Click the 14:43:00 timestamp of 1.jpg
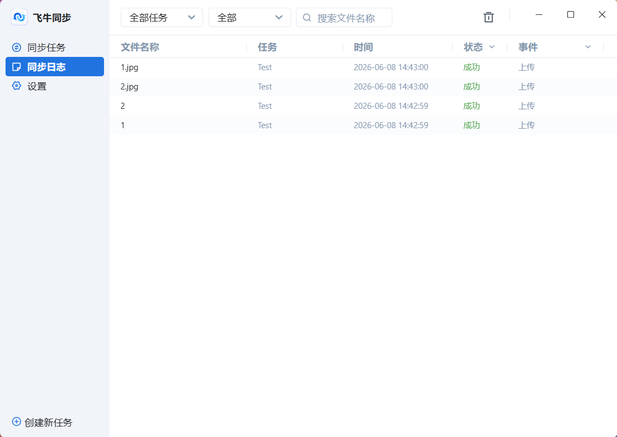Image resolution: width=617 pixels, height=437 pixels. tap(391, 67)
